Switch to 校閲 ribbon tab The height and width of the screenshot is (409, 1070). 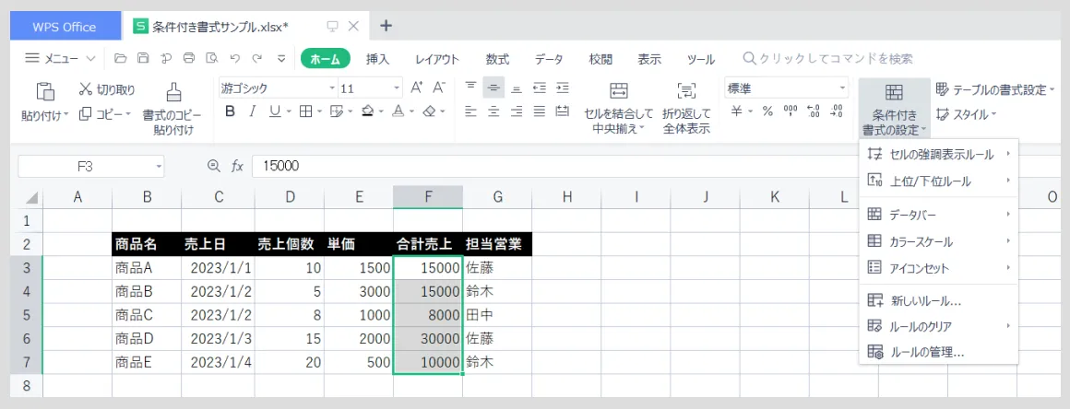[x=600, y=59]
